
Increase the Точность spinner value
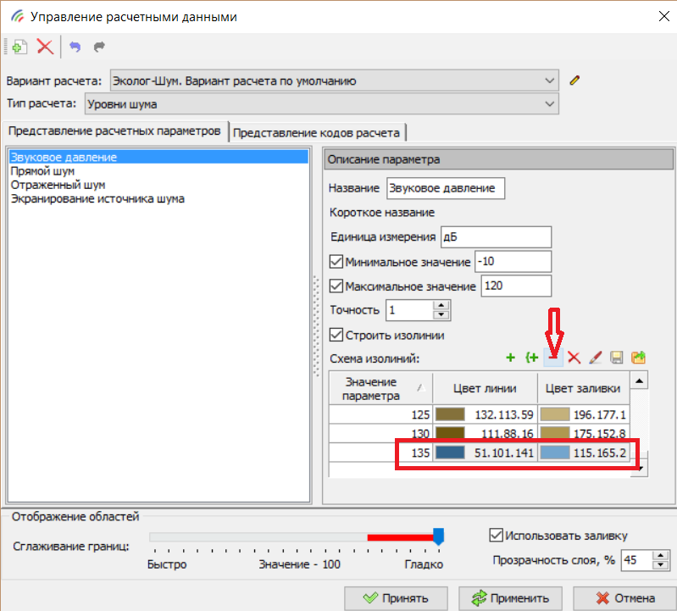(439, 305)
